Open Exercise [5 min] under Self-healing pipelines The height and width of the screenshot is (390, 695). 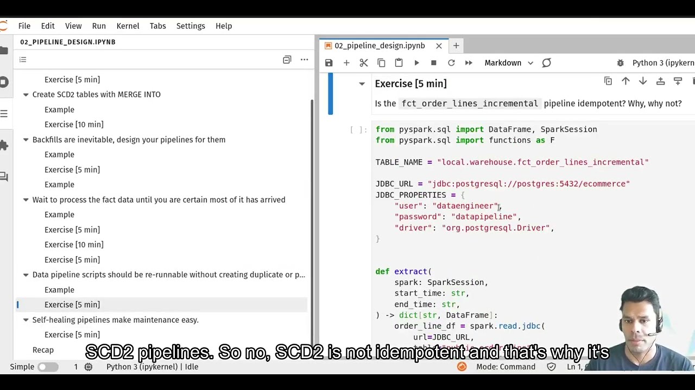click(x=72, y=335)
